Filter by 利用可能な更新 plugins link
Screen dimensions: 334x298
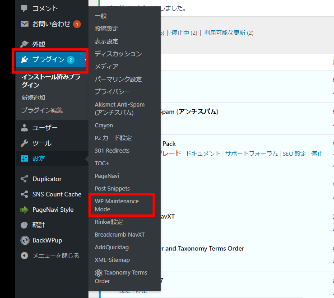point(225,33)
